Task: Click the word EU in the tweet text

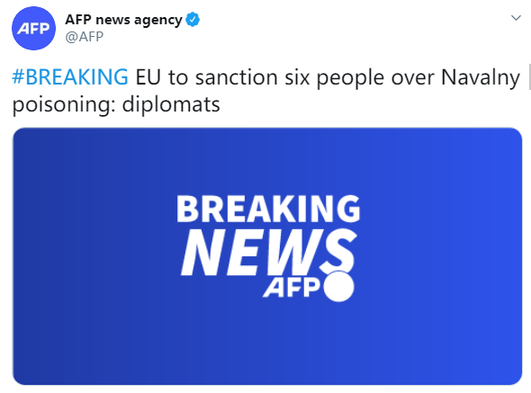Action: 148,76
